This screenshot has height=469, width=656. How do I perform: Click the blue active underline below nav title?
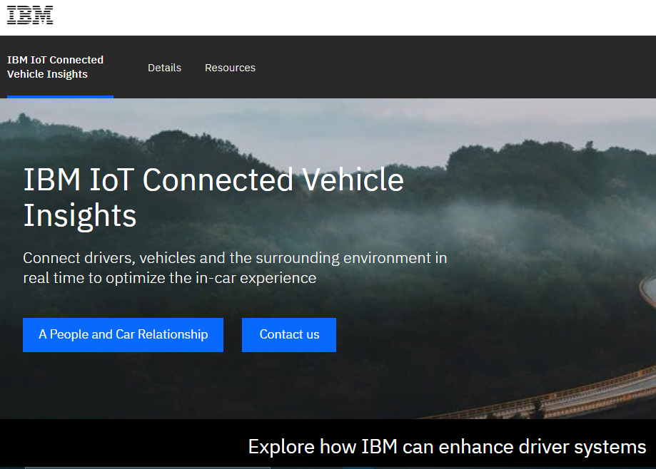pos(60,97)
